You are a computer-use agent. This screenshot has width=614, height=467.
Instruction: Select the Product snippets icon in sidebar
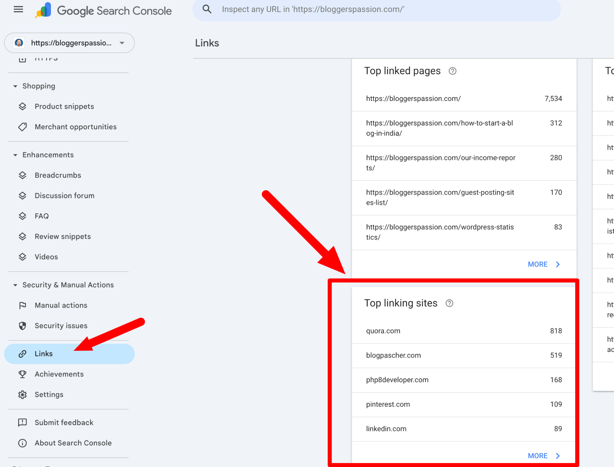(x=23, y=106)
